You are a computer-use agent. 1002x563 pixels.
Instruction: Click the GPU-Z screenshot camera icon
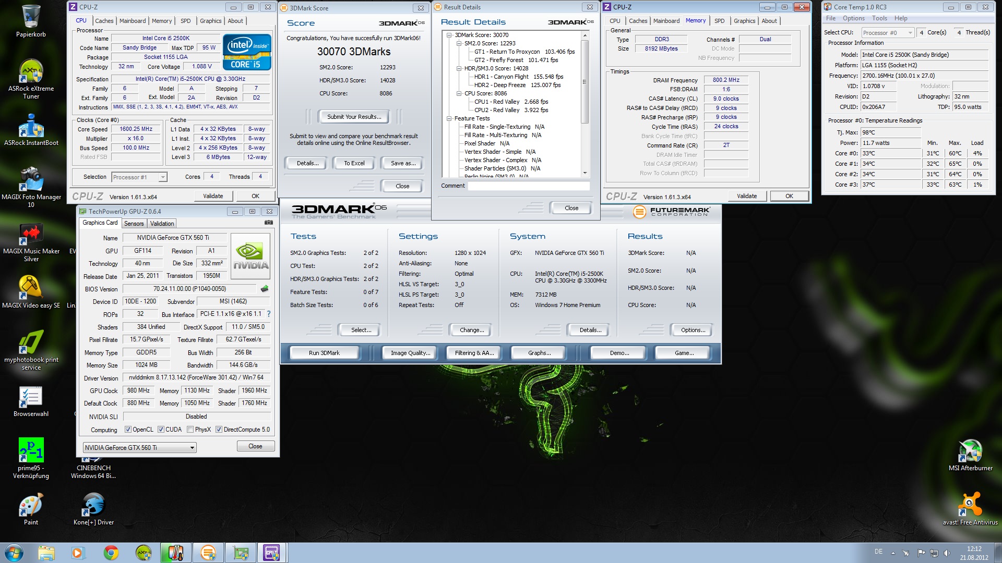(x=268, y=223)
